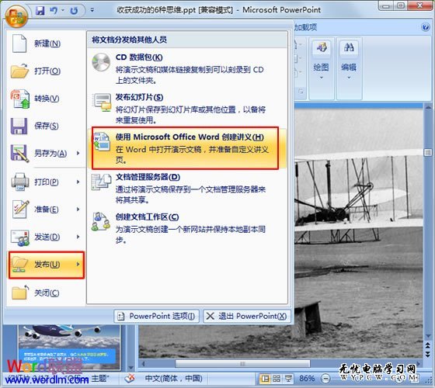The height and width of the screenshot is (388, 435).
Task: Click the 86% zoom level
Action: click(307, 379)
